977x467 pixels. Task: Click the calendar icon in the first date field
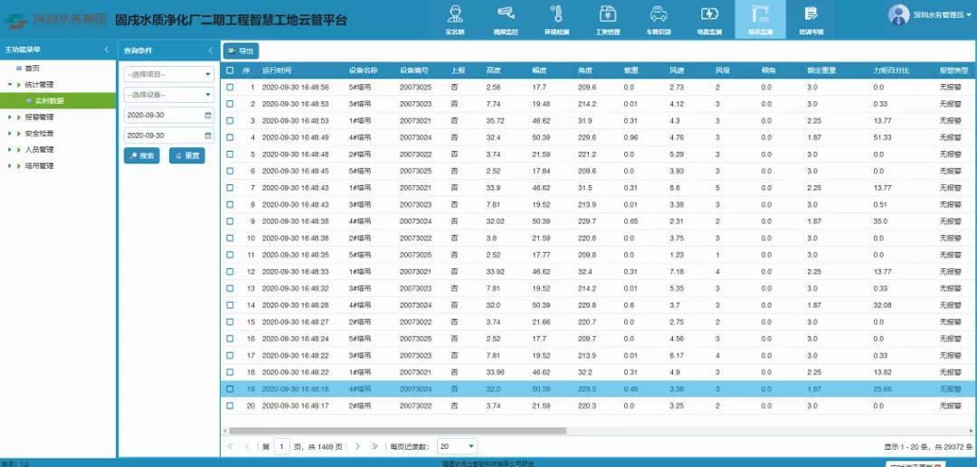click(x=208, y=116)
